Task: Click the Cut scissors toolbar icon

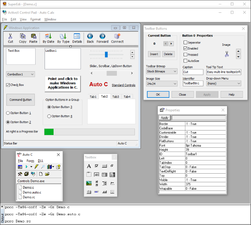Action: pyautogui.click(x=10, y=36)
